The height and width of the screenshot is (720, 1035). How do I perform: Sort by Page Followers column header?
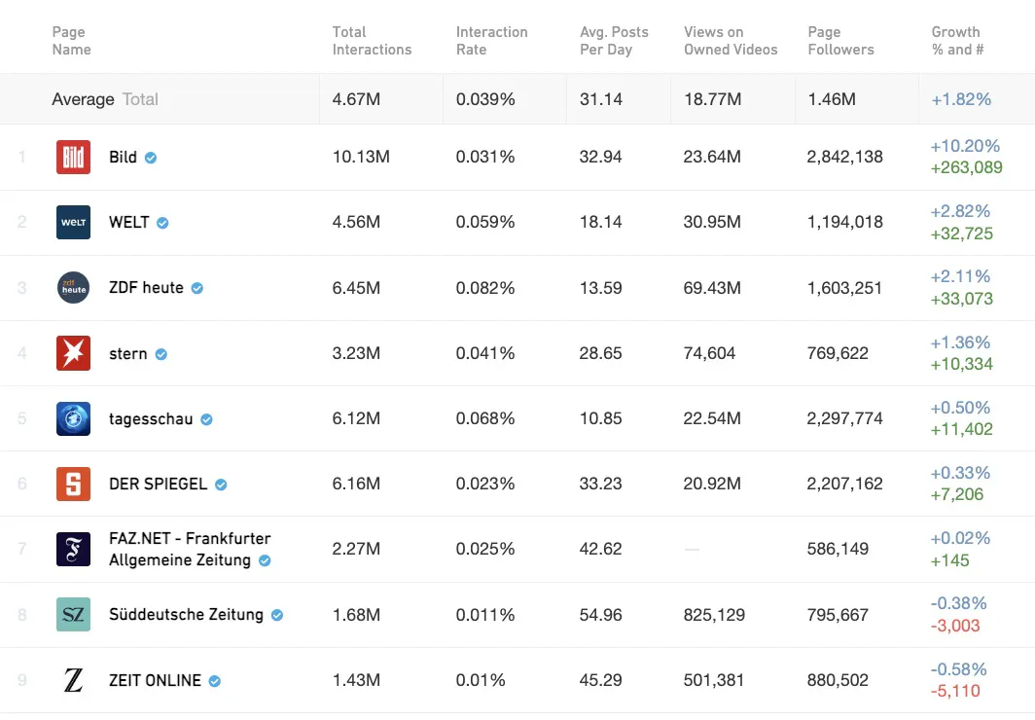point(840,41)
